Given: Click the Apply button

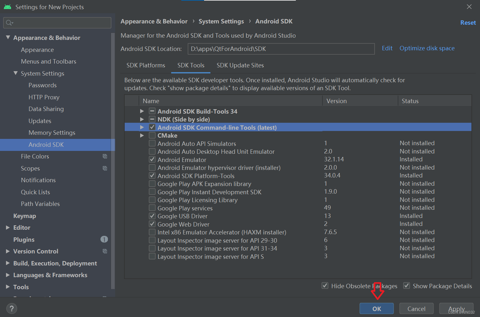Looking at the screenshot, I should click(x=456, y=308).
